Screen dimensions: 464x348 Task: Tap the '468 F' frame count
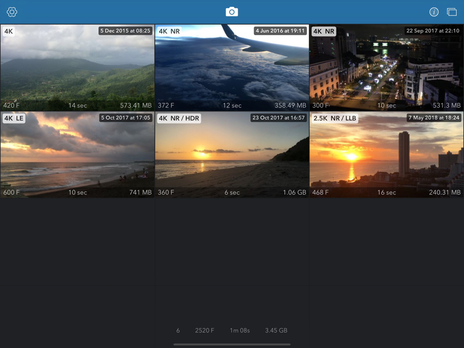pyautogui.click(x=321, y=193)
